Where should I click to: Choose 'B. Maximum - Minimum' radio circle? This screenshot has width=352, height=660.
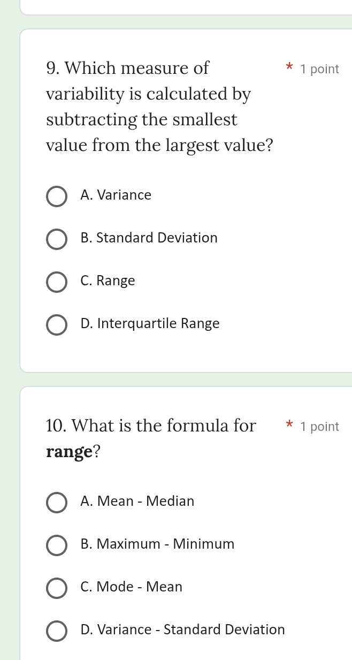(x=57, y=545)
